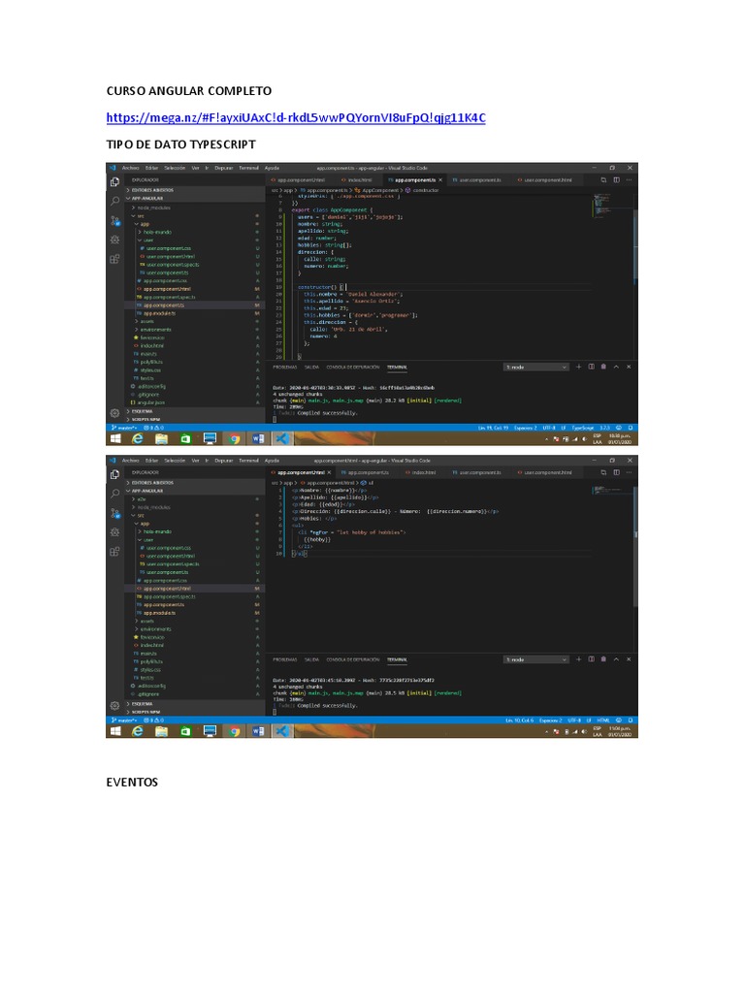Screen dimensions: 745x993
Task: Open Word on the first screenshot's taskbar
Action: (258, 438)
